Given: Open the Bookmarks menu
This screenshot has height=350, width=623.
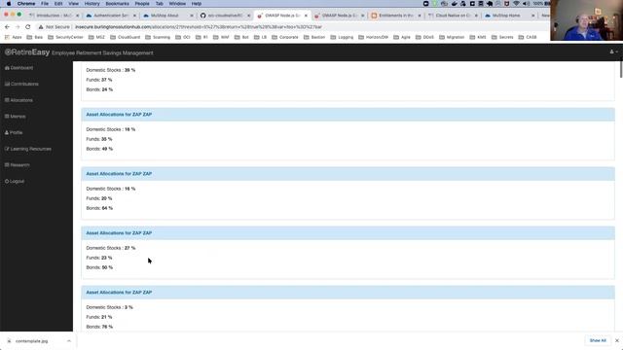Looking at the screenshot, I should [x=117, y=4].
